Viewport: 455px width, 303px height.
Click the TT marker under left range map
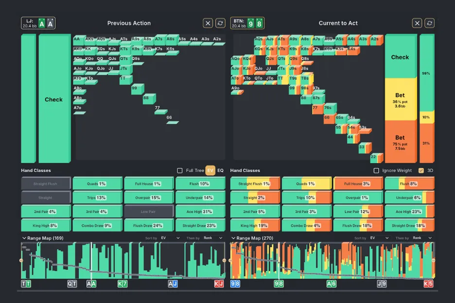(x=25, y=284)
